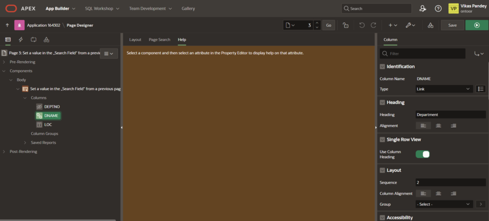Set Column Alignment to right
Viewport: 489px width, 221px height.
point(453,193)
